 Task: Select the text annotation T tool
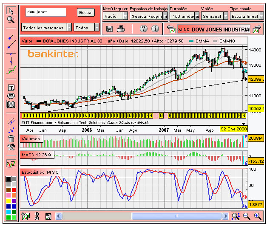pyautogui.click(x=11, y=88)
